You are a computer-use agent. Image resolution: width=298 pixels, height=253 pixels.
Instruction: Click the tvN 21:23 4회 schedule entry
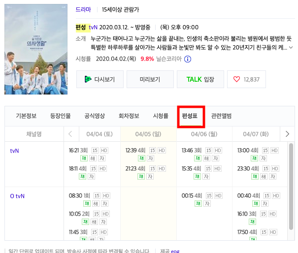tap(135, 169)
